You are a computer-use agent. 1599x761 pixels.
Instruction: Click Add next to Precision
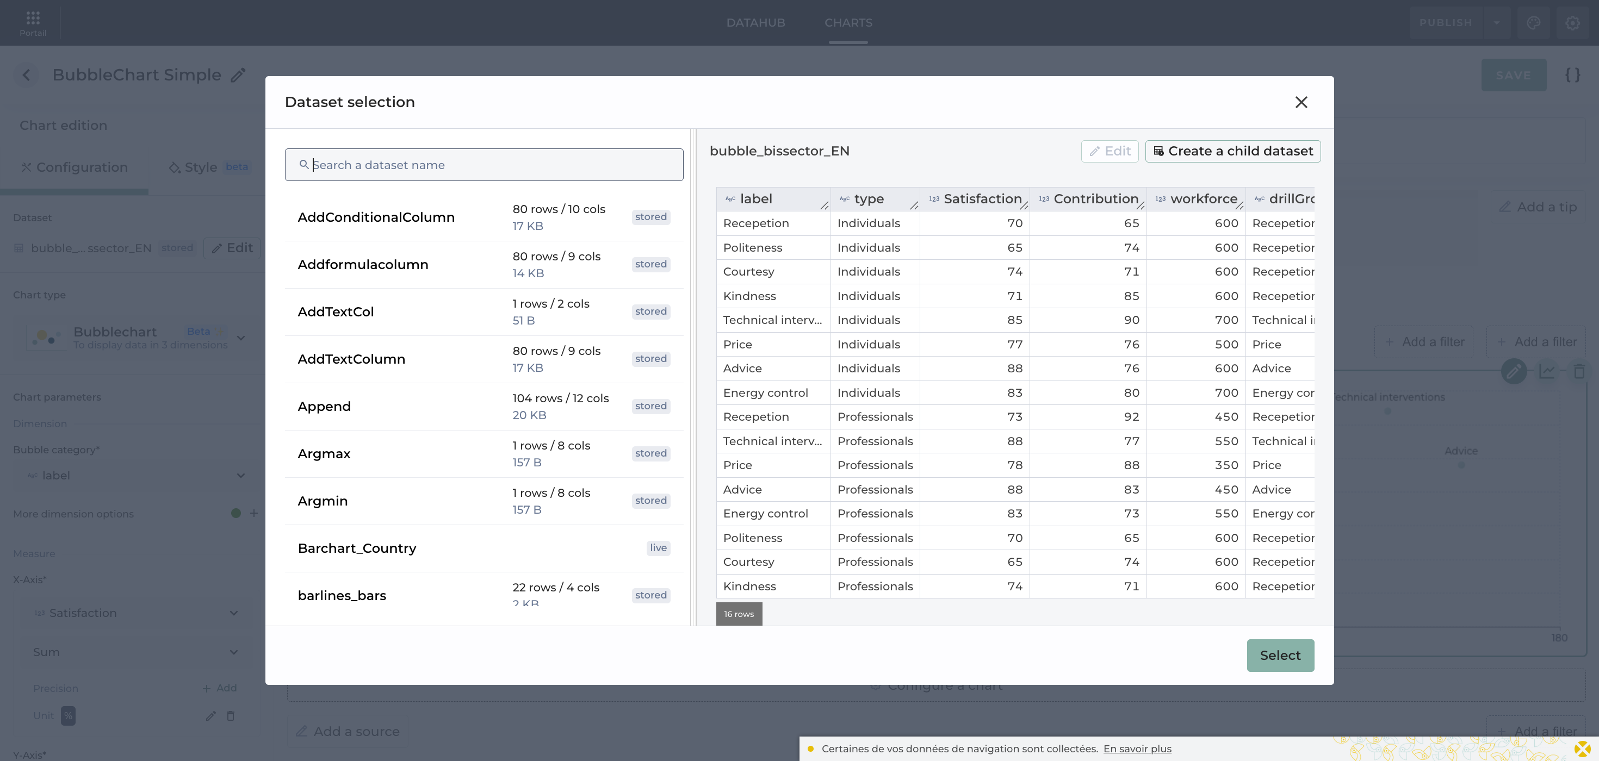tap(219, 689)
